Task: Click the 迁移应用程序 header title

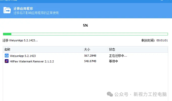Action: click(x=23, y=9)
